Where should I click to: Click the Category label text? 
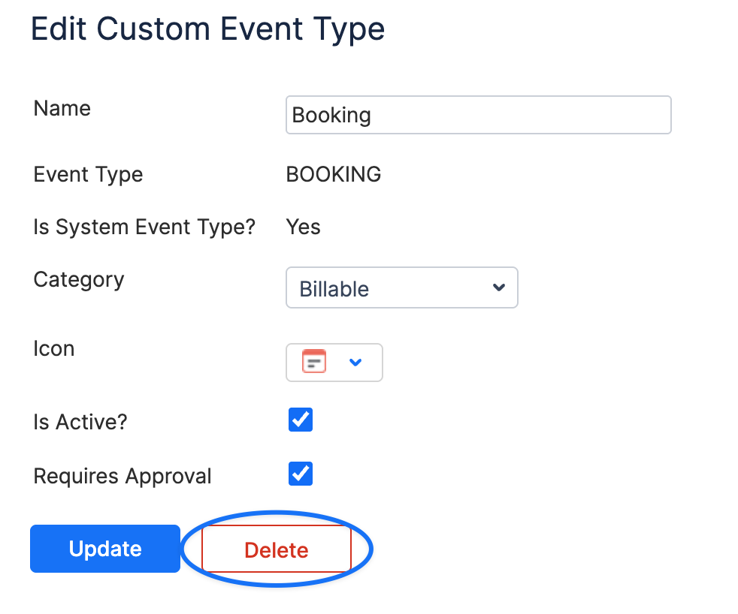tap(79, 280)
